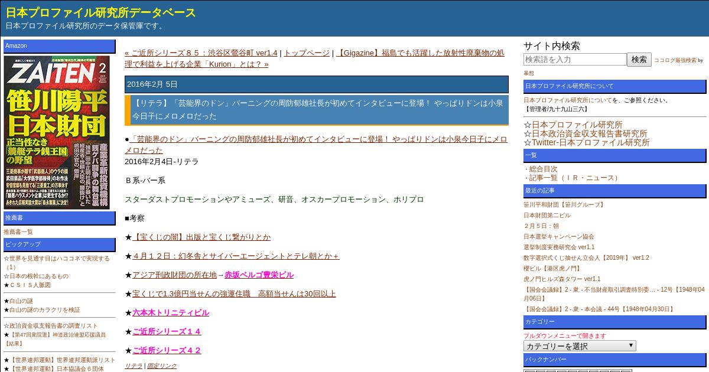Open ＣＳＩＳ人脈図 link

click(30, 285)
